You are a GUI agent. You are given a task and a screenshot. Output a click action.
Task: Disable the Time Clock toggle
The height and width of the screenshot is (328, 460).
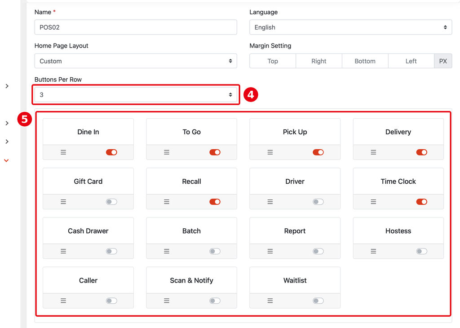pos(422,202)
